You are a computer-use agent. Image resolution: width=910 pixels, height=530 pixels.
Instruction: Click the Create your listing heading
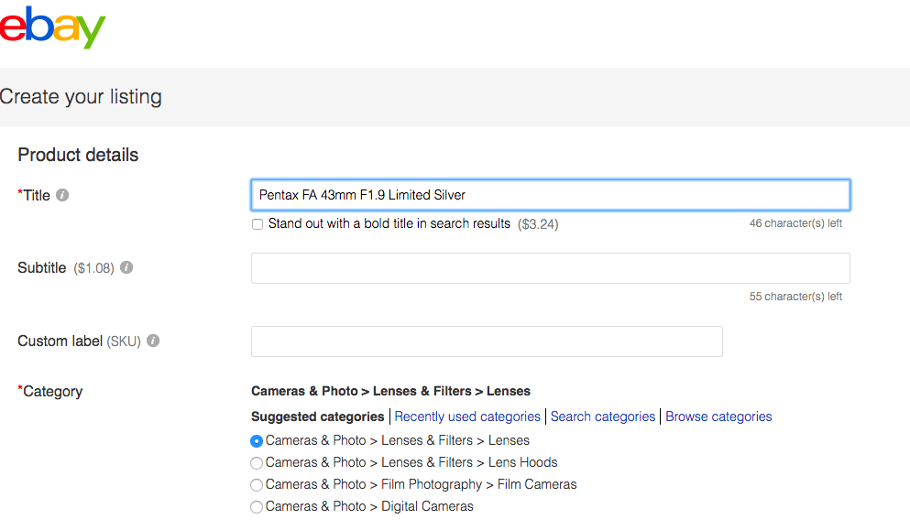(x=81, y=96)
